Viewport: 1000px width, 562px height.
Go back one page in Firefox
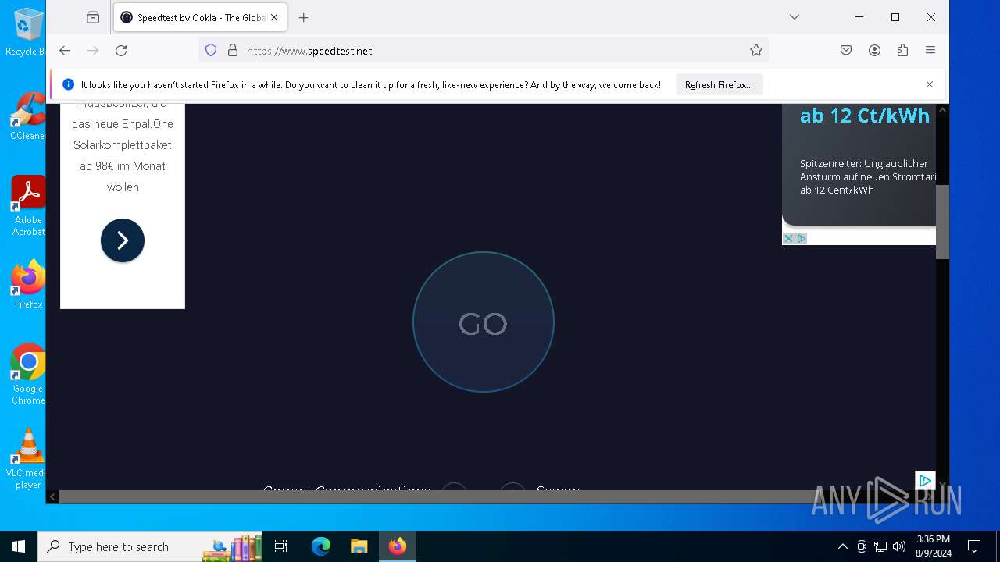(65, 51)
